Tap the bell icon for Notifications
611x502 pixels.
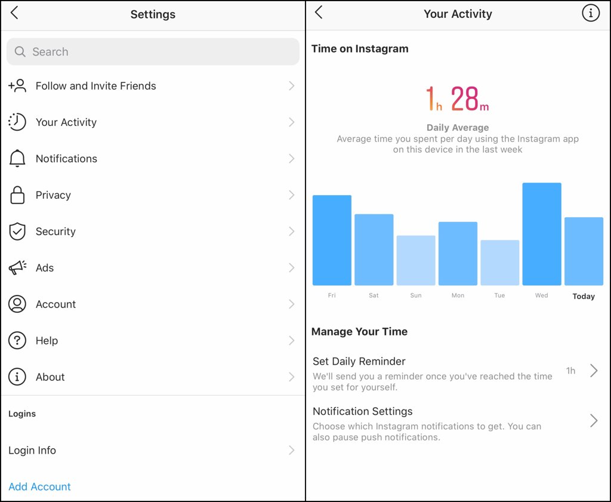point(17,159)
